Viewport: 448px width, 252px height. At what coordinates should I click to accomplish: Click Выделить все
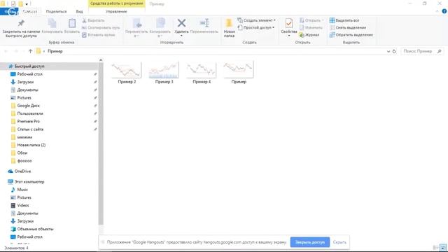344,20
